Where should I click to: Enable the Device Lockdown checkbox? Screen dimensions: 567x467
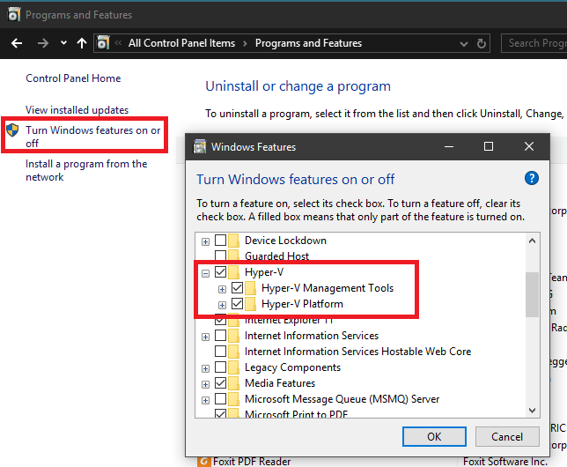pyautogui.click(x=220, y=241)
